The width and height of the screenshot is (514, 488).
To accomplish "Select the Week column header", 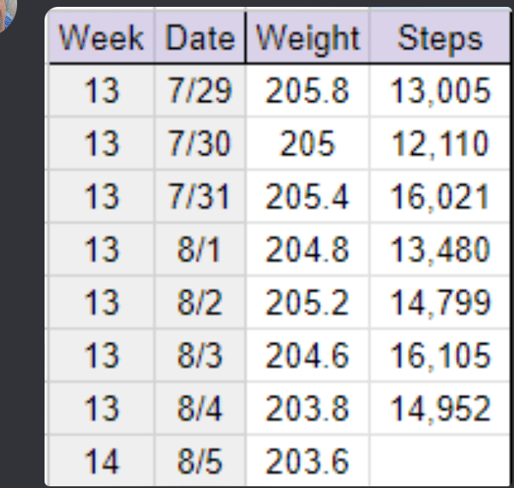I will [x=102, y=39].
